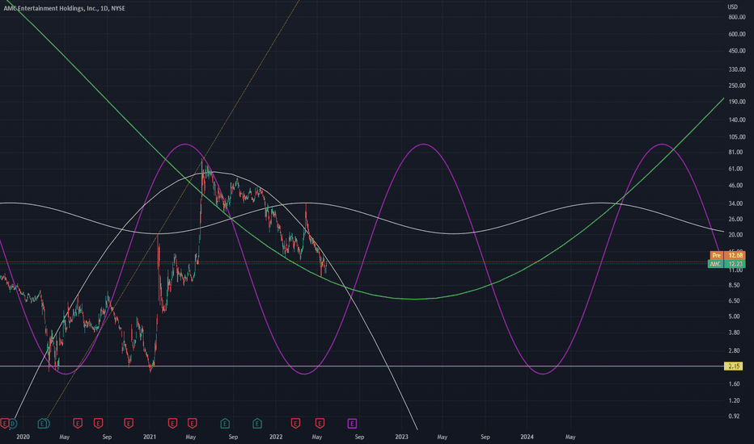
Task: Click the yellow 2.15 price label
Action: click(733, 367)
